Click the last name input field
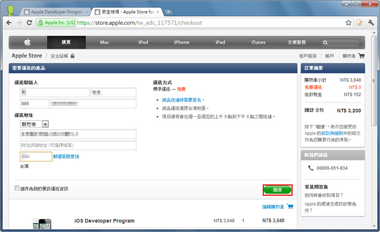This screenshot has width=380, height=232. coord(55,92)
